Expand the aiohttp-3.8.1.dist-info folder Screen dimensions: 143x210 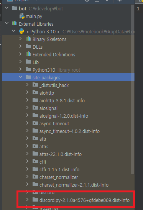tap(27, 100)
